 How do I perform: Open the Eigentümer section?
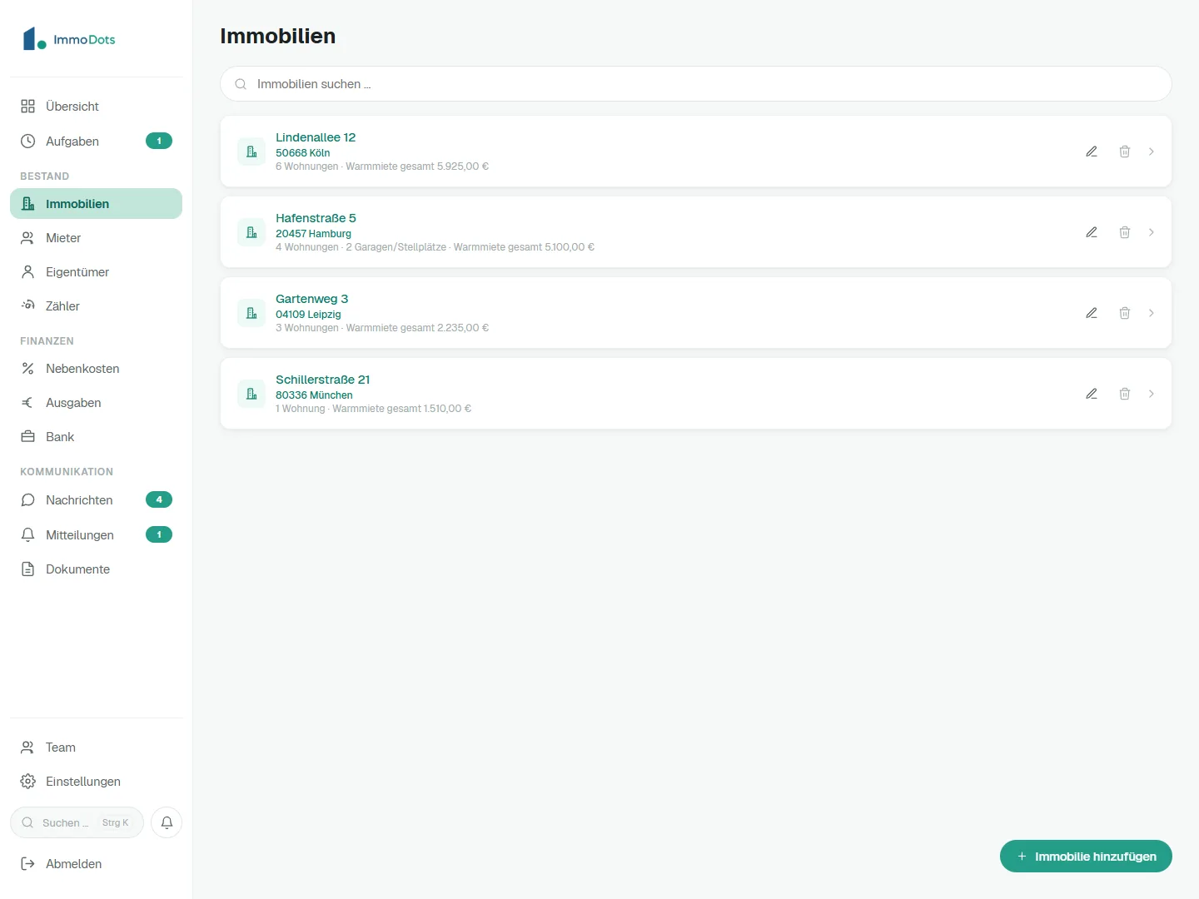click(96, 272)
